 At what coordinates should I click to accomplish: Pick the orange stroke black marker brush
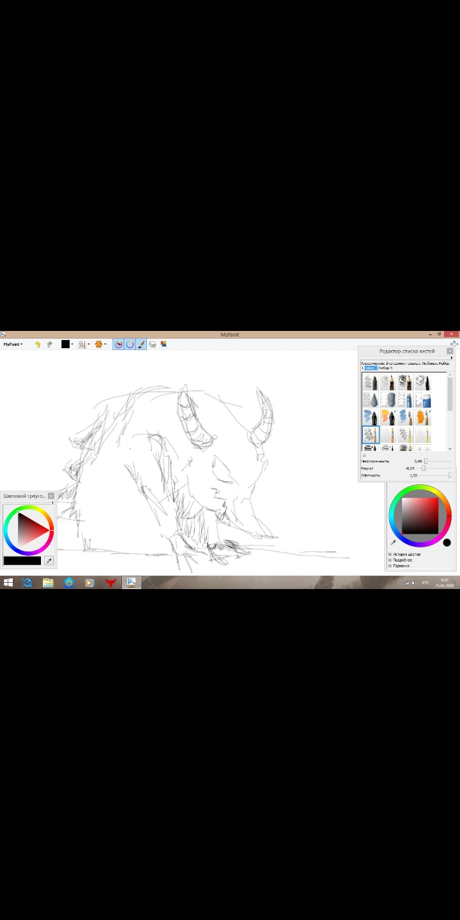(388, 417)
